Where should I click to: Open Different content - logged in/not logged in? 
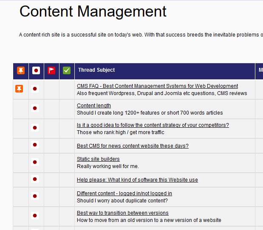pos(124,194)
